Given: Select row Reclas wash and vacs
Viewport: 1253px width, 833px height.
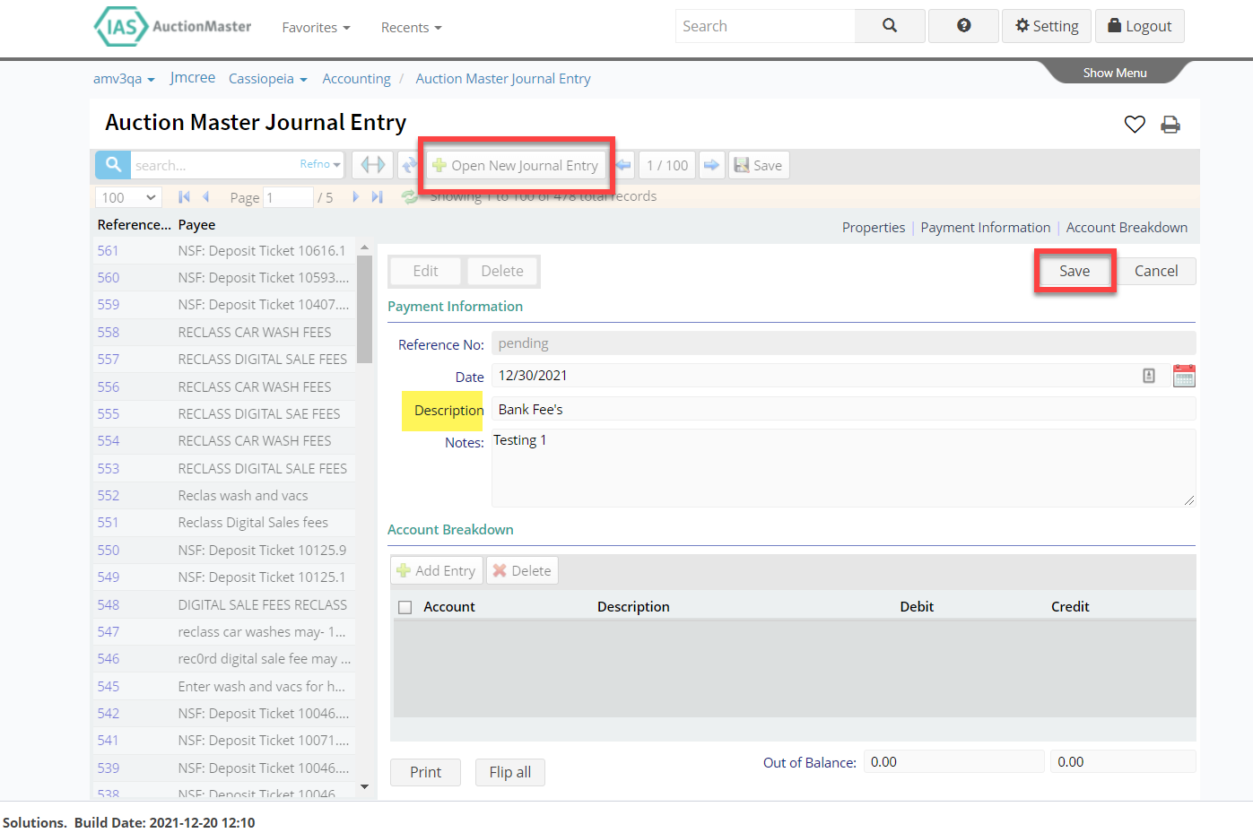Looking at the screenshot, I should (224, 495).
